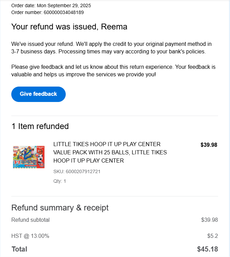Select the order number 600000034048189
This screenshot has width=230, height=257.
(x=64, y=12)
